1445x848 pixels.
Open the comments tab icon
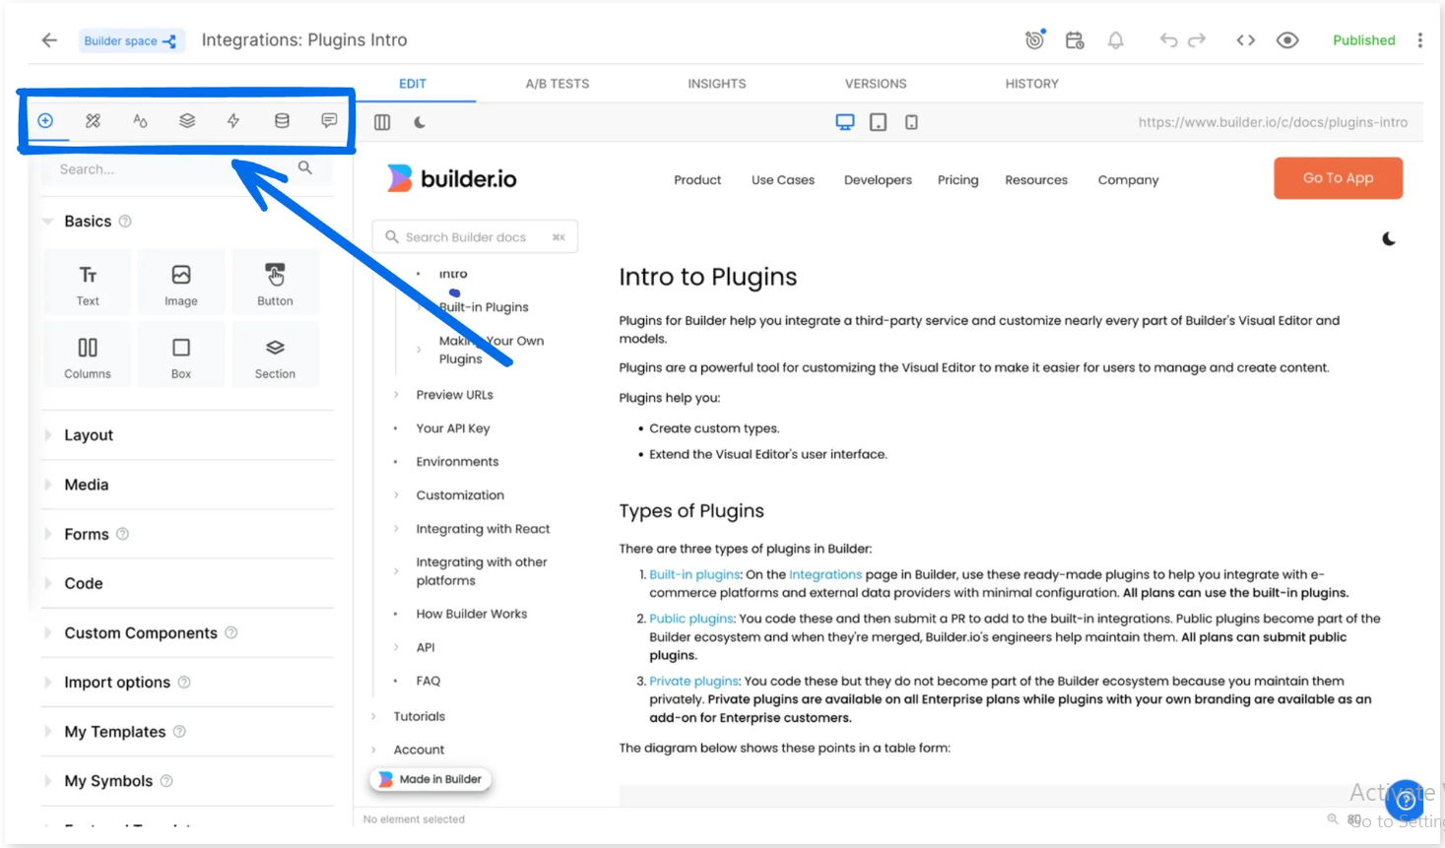click(329, 120)
